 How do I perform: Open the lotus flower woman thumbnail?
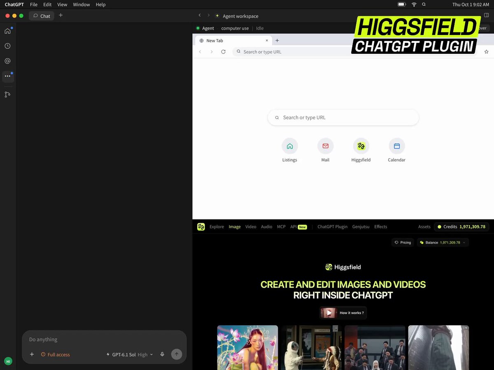pyautogui.click(x=247, y=348)
